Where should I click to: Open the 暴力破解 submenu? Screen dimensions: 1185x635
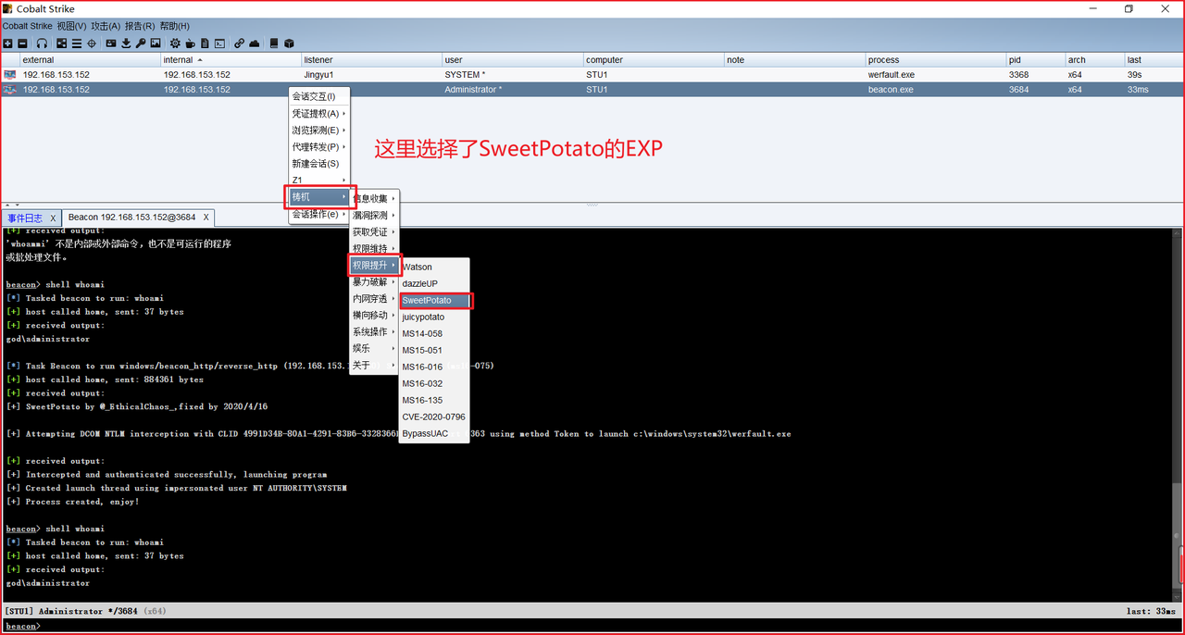374,281
